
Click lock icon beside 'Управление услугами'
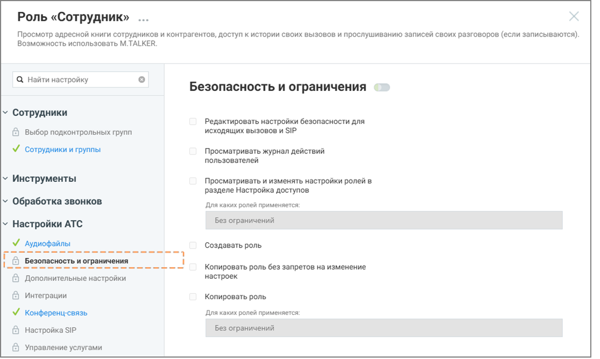[16, 347]
